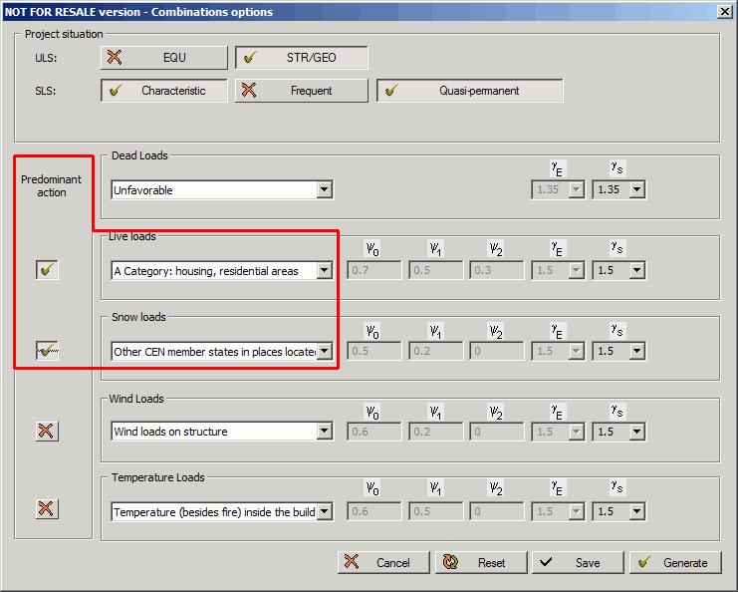Toggle Wind Loads predominant action checkbox
This screenshot has width=738, height=592.
coord(47,431)
